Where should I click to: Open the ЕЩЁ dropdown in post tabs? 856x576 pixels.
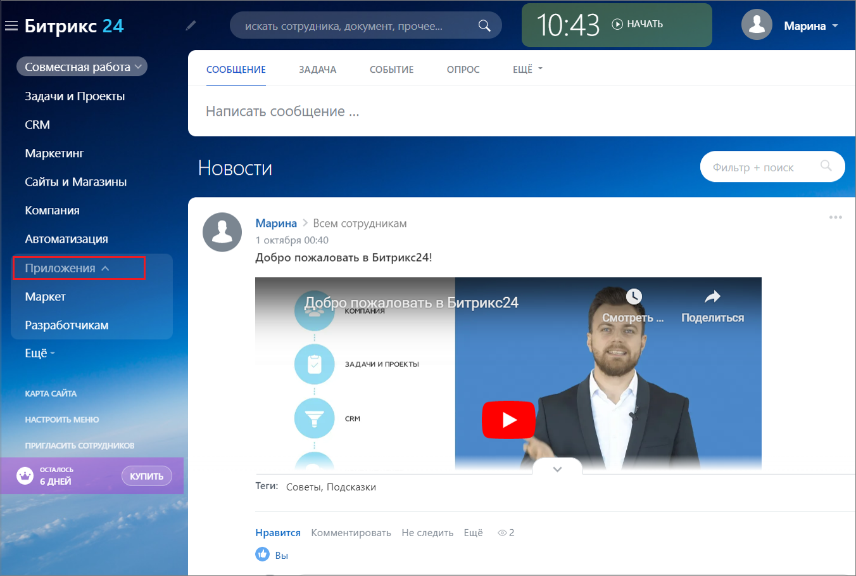527,70
